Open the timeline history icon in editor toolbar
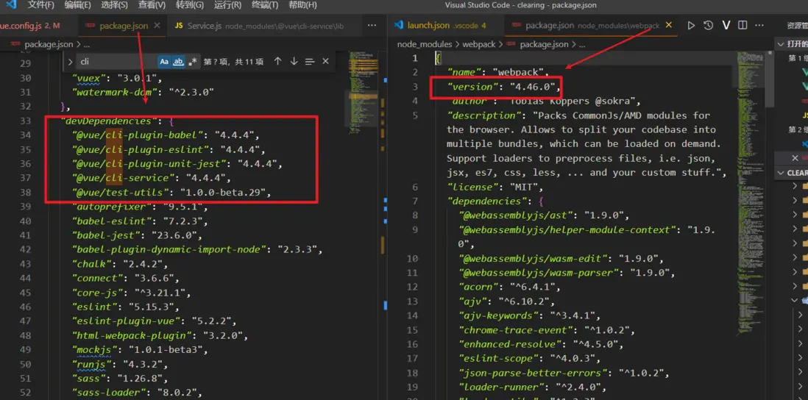This screenshot has width=808, height=400. click(708, 26)
